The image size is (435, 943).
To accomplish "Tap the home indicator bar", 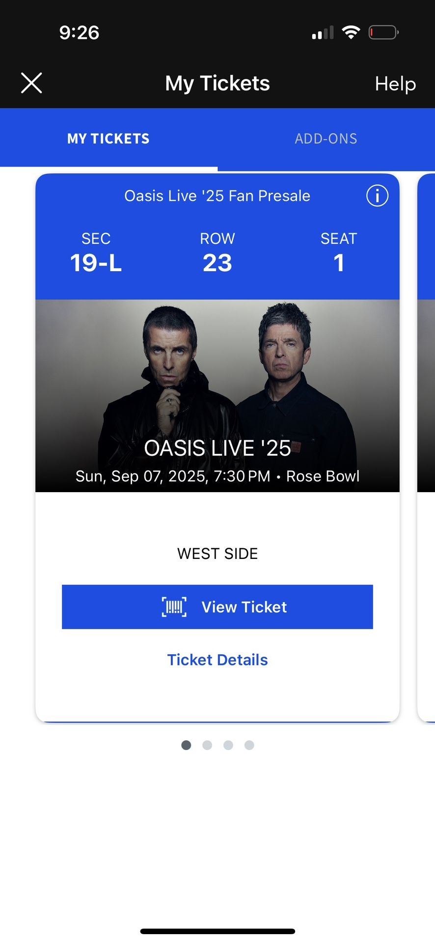I will pos(217,931).
